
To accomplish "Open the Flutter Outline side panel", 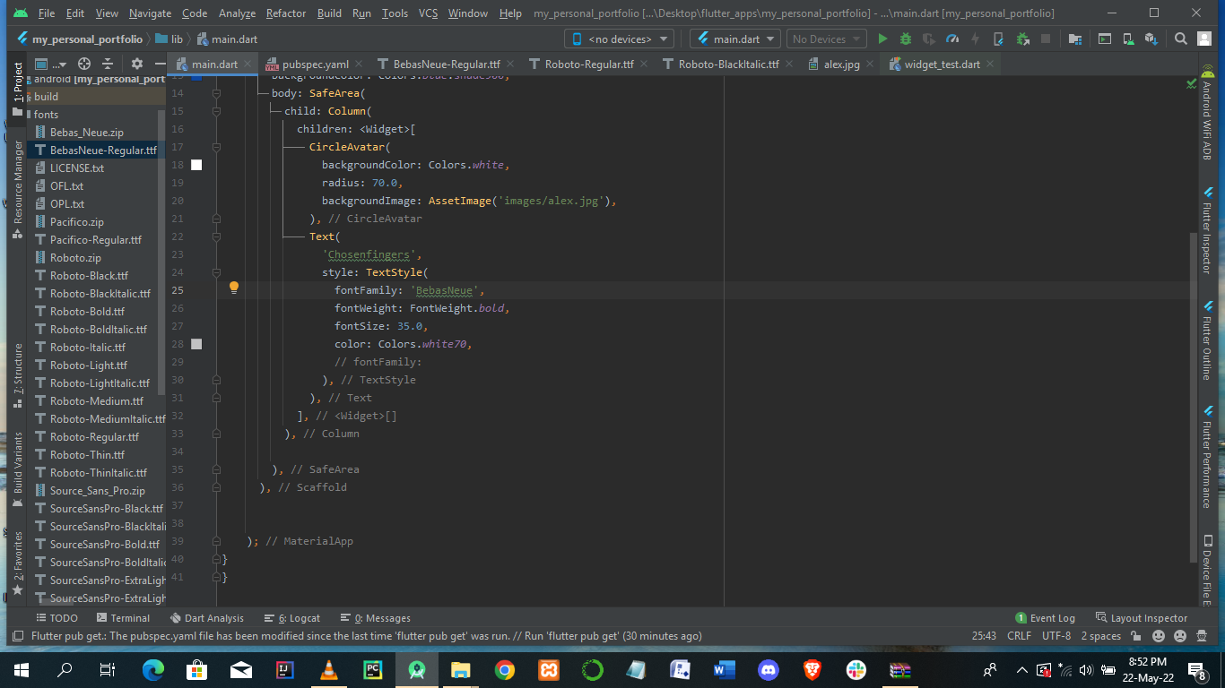I will coord(1207,341).
